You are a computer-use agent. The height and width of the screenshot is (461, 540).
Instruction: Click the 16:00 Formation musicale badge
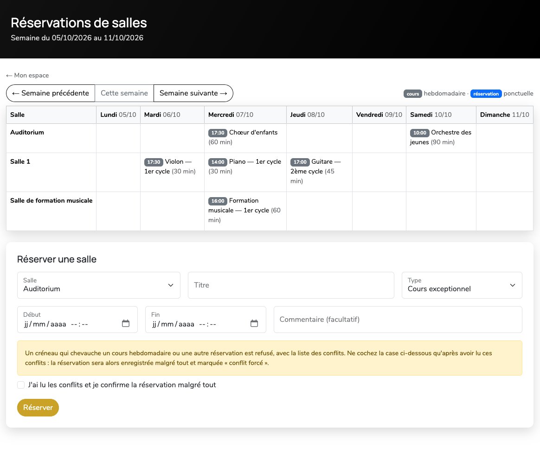tap(218, 201)
